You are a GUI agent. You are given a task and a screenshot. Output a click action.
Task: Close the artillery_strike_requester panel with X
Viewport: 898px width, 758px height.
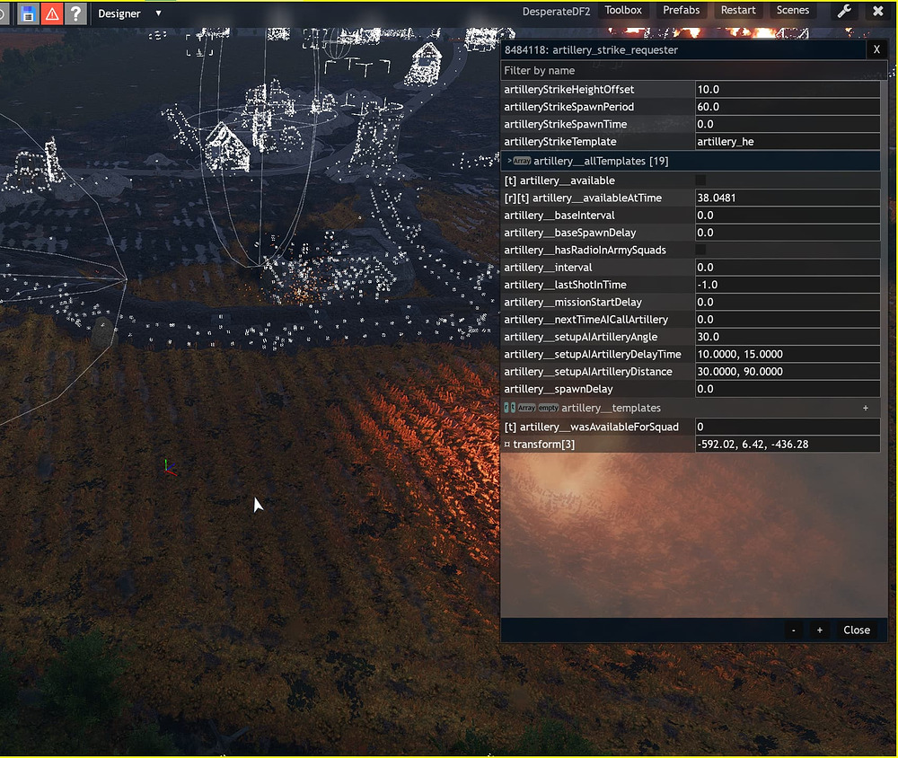[x=876, y=50]
